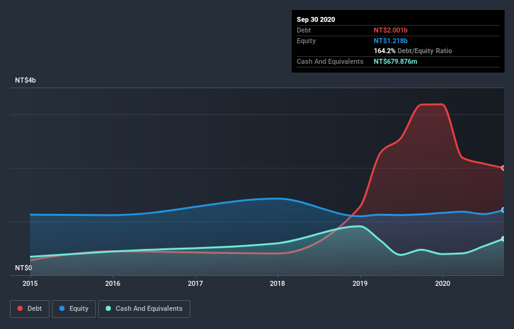Click the NT$0 y-axis label

tap(24, 268)
